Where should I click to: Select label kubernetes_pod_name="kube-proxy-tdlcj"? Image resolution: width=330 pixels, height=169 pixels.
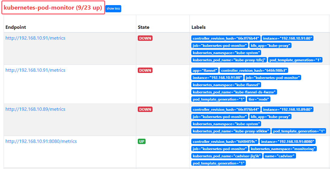229,60
